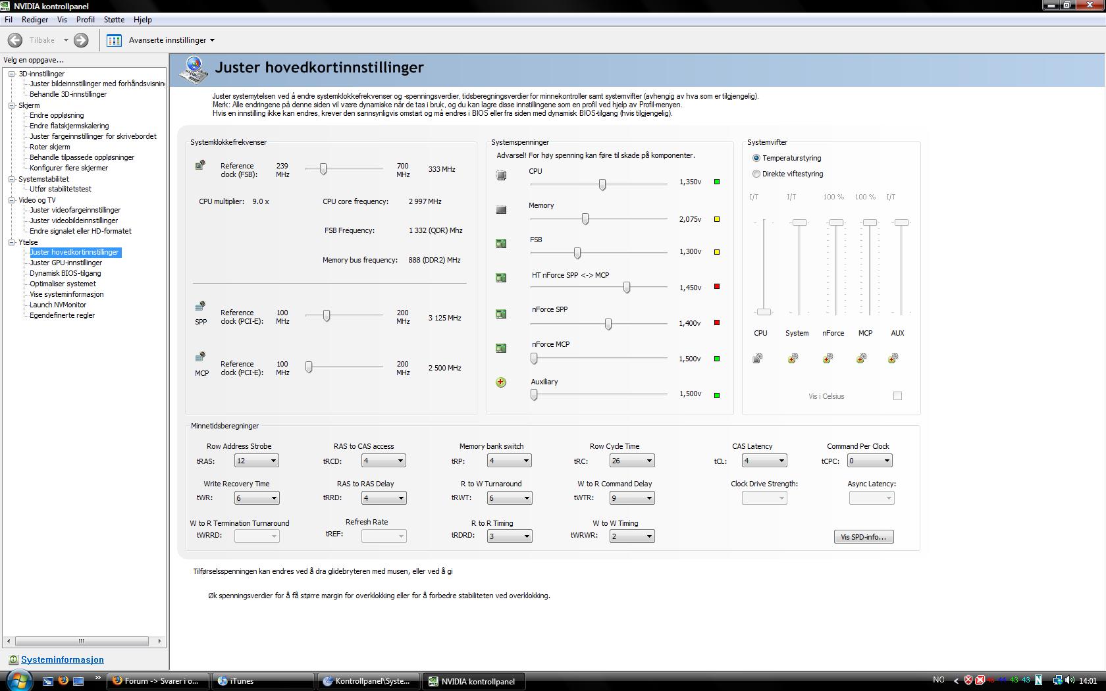This screenshot has height=691, width=1106.
Task: Click the nForce MCP voltage icon
Action: point(501,348)
